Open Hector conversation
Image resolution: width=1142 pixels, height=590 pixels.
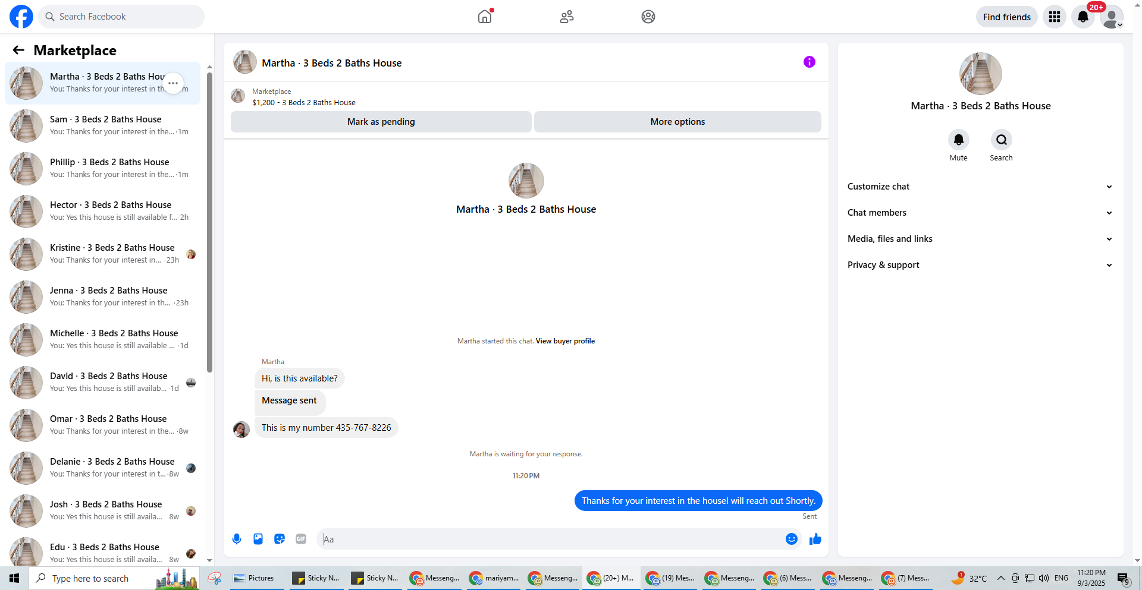click(x=102, y=211)
